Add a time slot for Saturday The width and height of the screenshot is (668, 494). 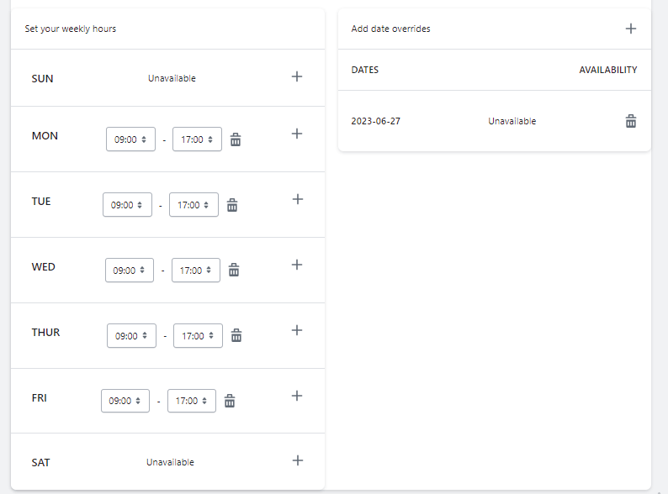pos(296,460)
